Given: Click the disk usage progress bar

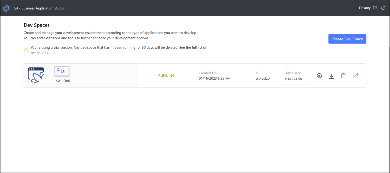Looking at the screenshot, I should click(x=295, y=83).
